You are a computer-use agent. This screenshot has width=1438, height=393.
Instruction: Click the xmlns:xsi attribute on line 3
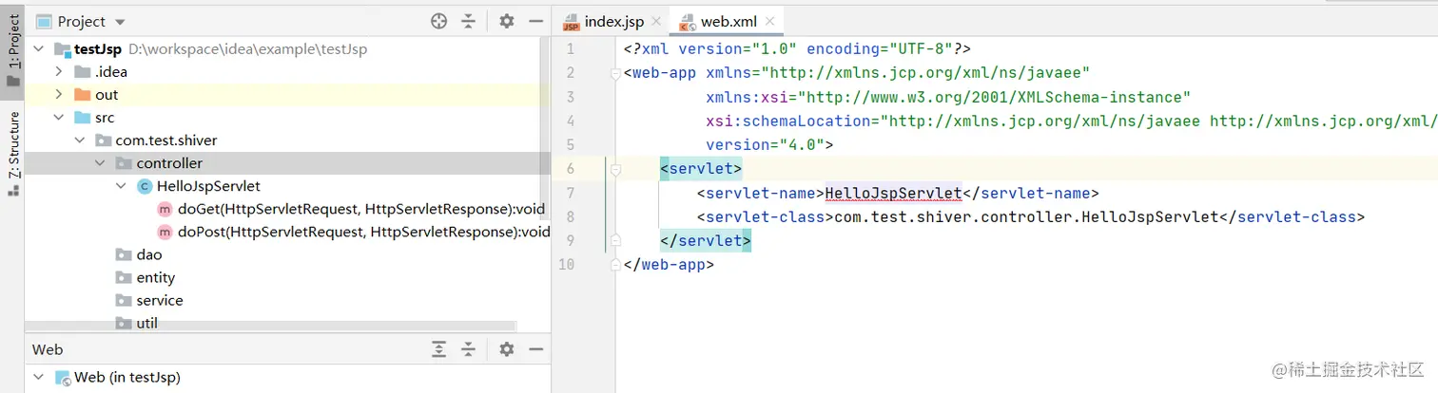click(948, 98)
